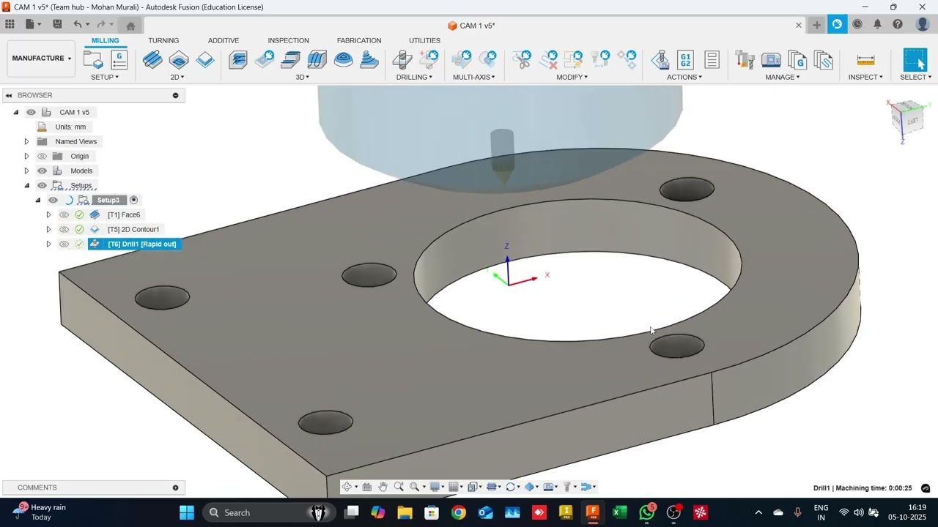
Task: Click the Save icon
Action: (57, 24)
